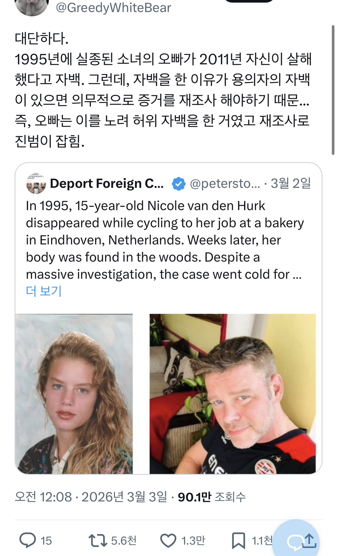Open quoted tweet English text body

click(164, 240)
